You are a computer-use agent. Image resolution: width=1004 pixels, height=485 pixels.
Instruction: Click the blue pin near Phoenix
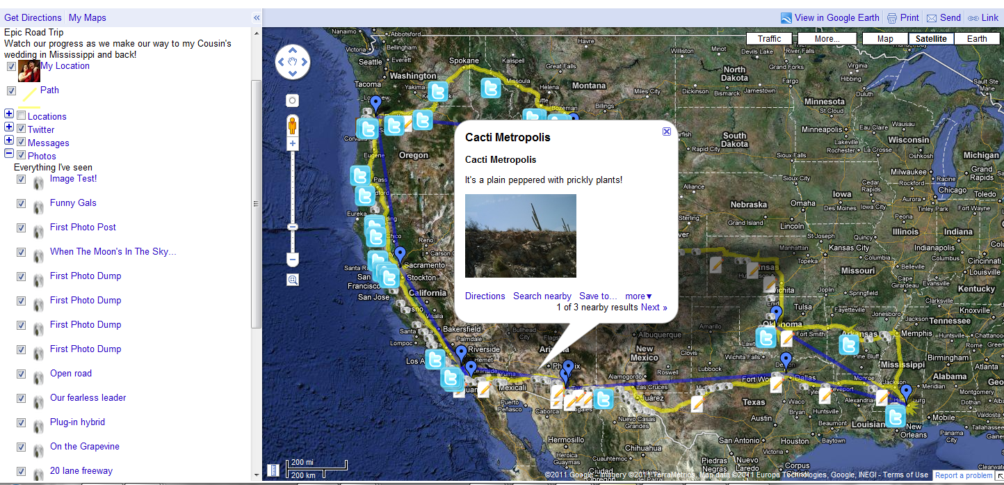[569, 369]
